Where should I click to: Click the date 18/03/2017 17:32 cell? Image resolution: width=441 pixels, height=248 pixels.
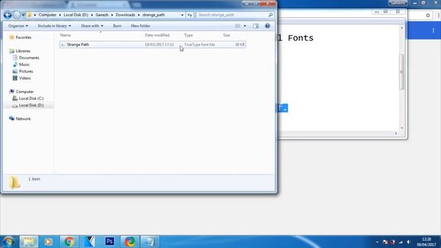(x=159, y=44)
